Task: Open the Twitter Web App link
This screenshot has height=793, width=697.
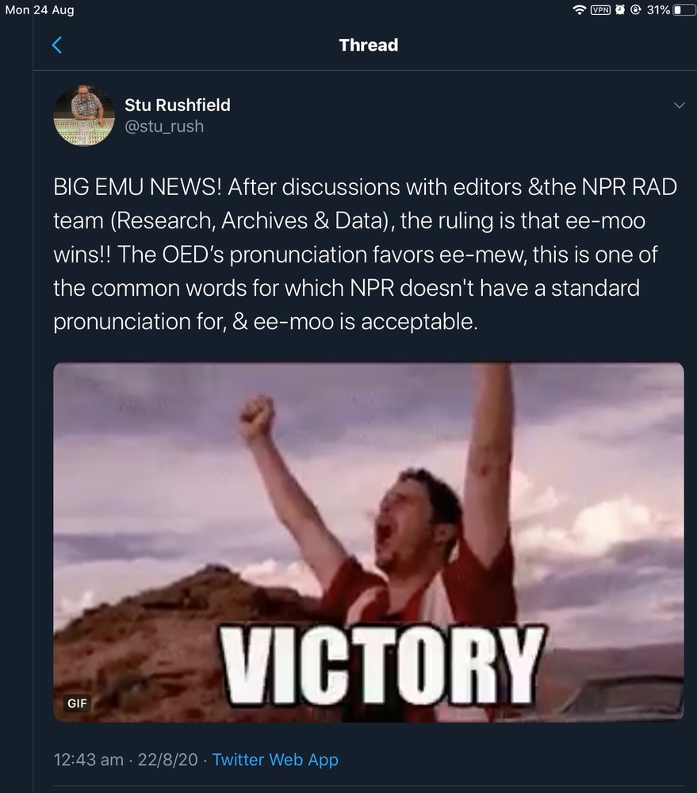Action: pos(275,760)
